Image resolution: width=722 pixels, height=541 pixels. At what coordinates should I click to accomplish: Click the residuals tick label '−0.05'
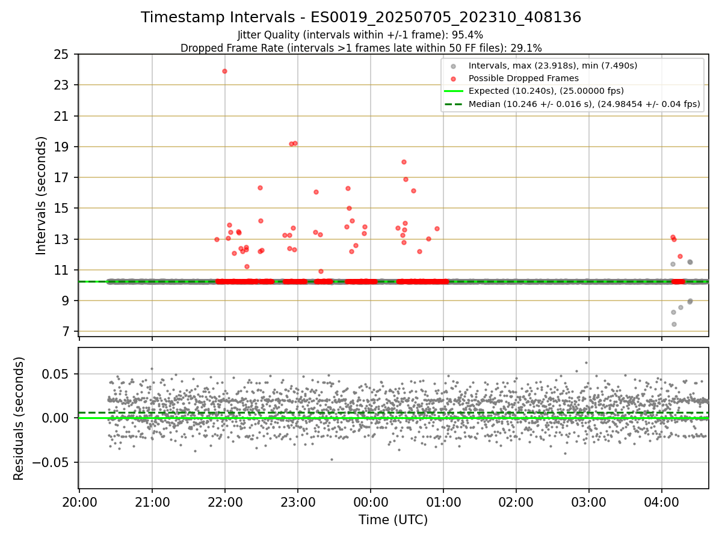pos(52,462)
